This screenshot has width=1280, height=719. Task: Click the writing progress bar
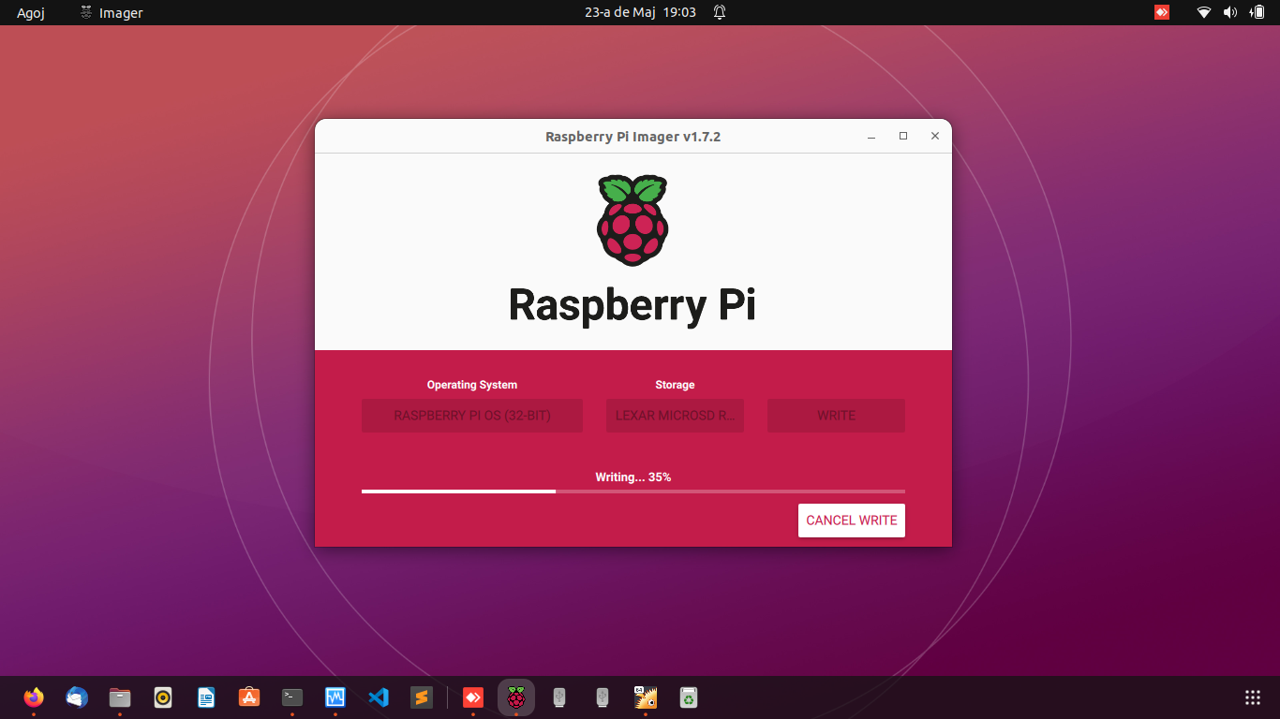633,491
